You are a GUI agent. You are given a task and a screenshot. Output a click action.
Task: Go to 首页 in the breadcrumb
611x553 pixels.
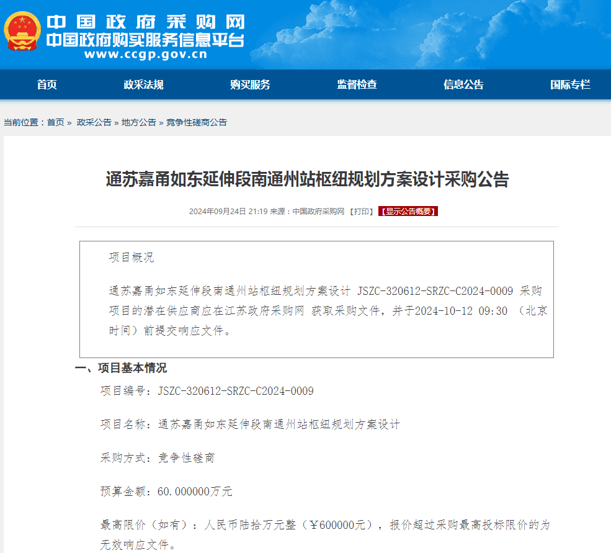tap(55, 122)
